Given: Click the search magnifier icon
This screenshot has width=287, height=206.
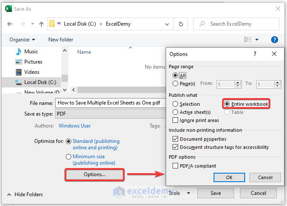Looking at the screenshot, I should click(x=202, y=24).
